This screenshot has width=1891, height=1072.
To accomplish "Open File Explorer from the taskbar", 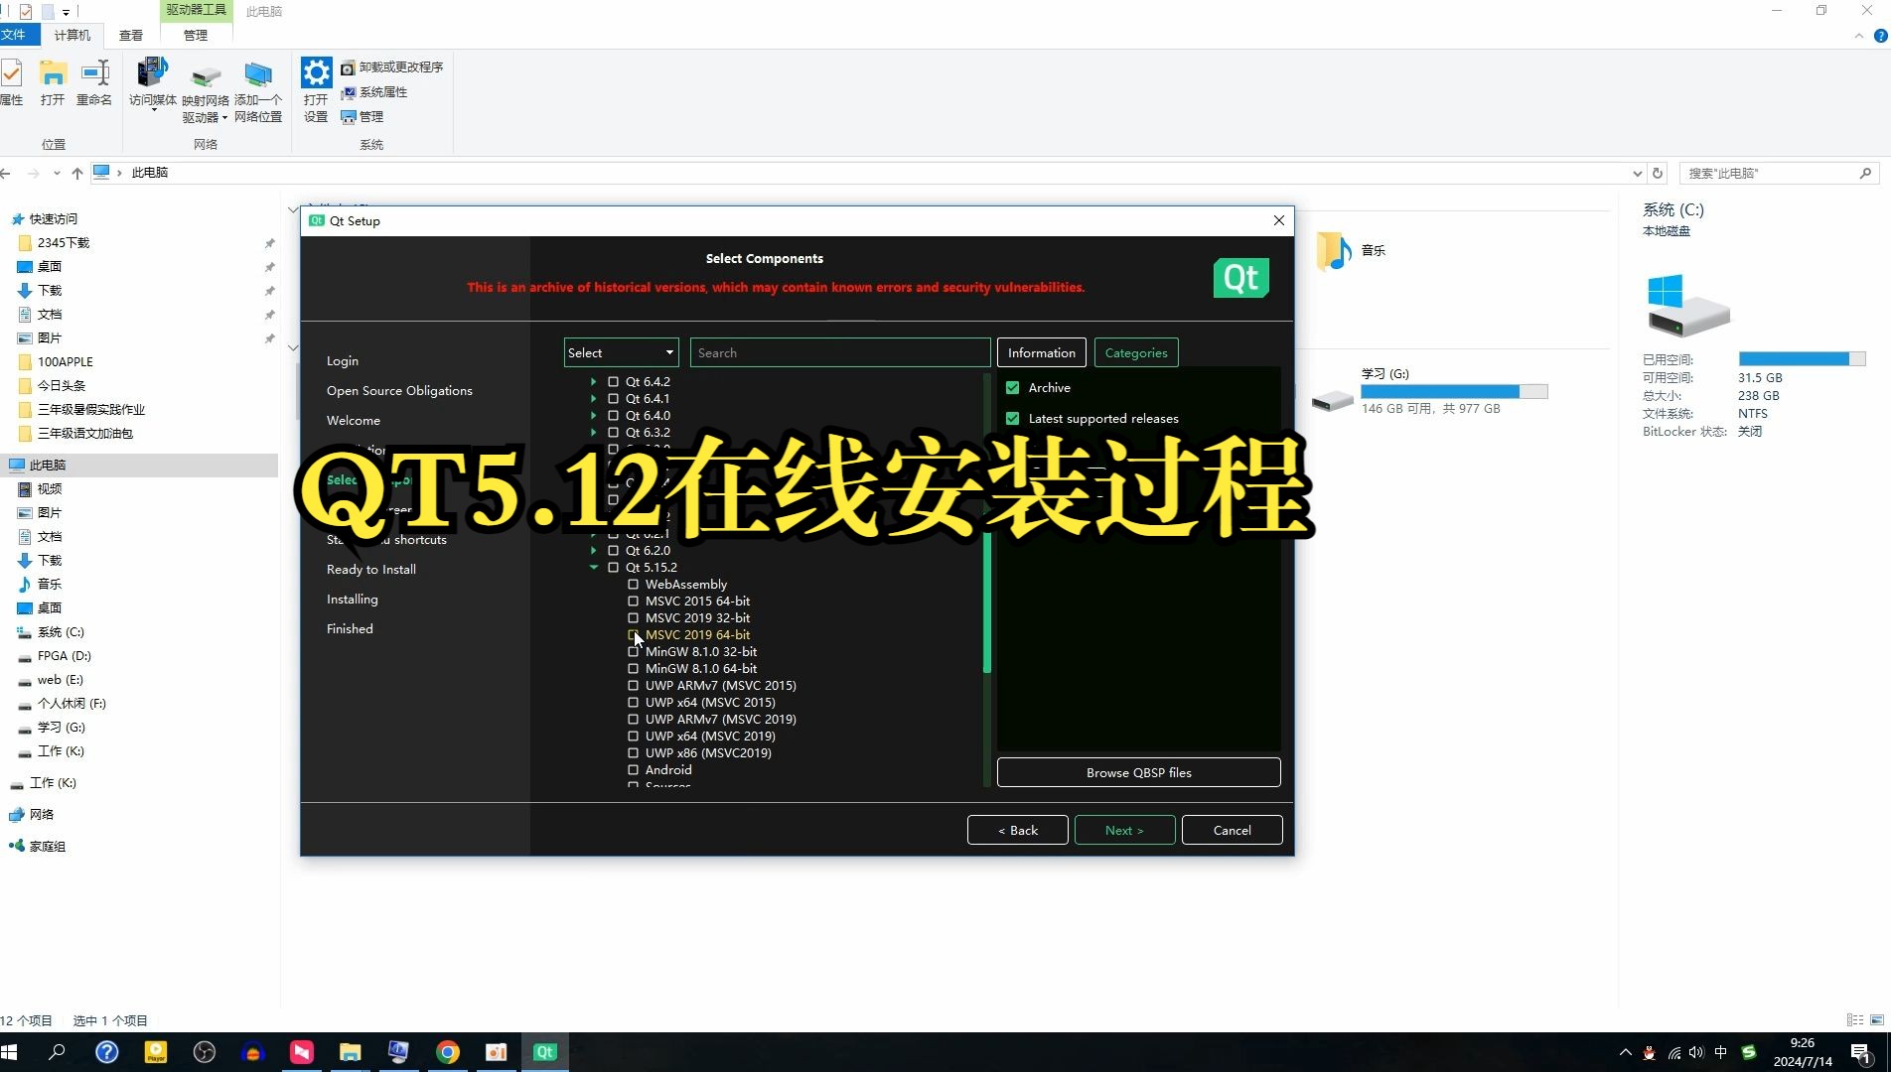I will click(x=350, y=1052).
